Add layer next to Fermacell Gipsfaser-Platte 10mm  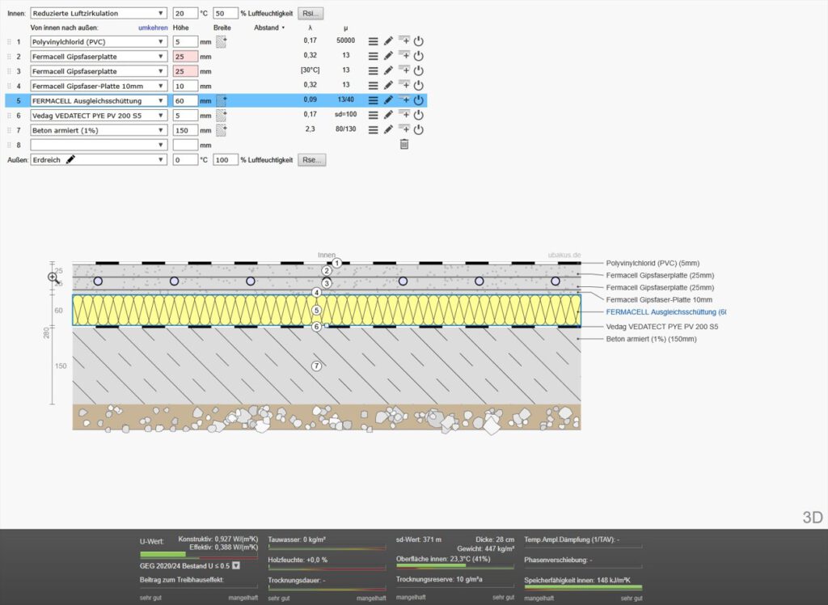tap(404, 85)
